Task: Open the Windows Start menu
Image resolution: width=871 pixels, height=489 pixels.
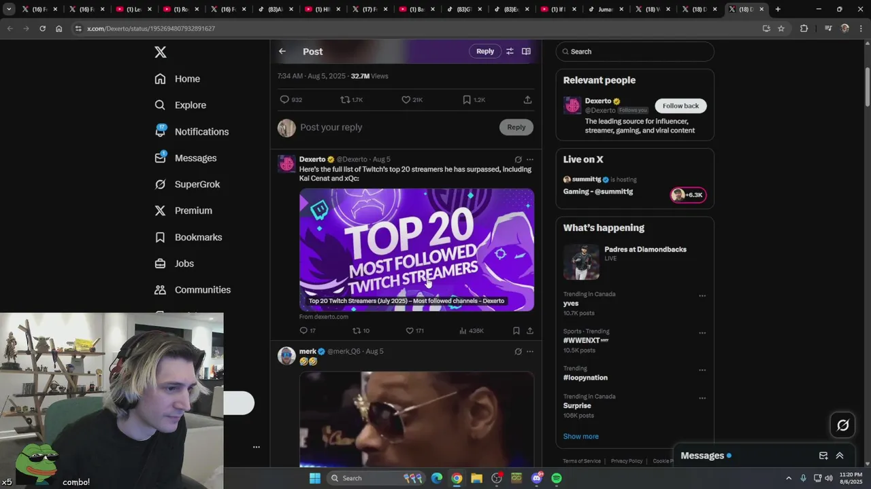Action: point(314,478)
